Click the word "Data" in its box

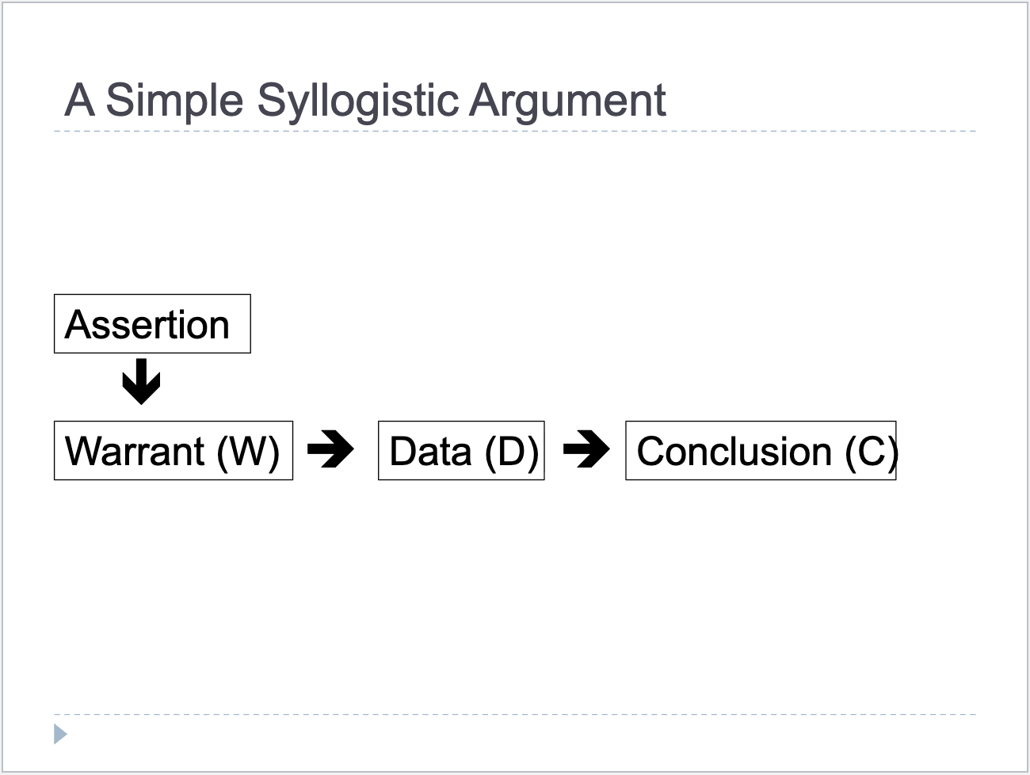click(430, 451)
